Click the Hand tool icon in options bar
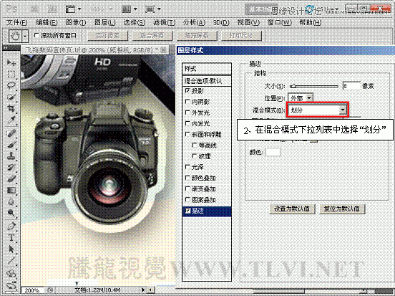Image resolution: width=395 pixels, height=296 pixels. 14,36
